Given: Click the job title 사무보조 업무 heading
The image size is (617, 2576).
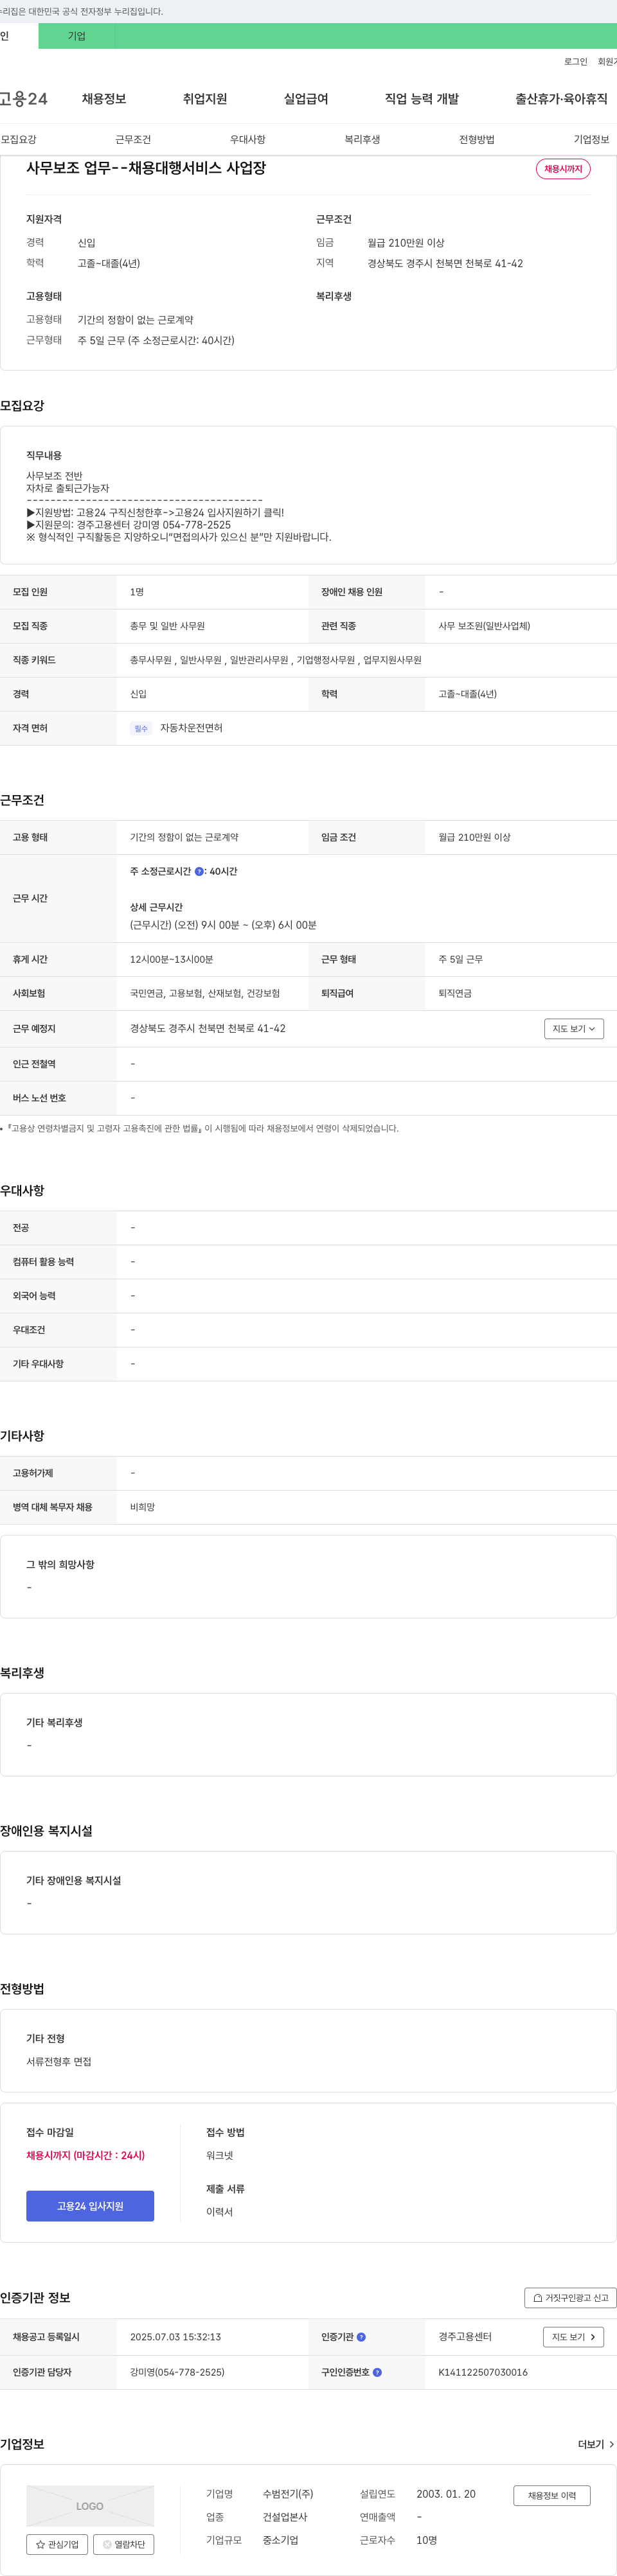Looking at the screenshot, I should [x=146, y=168].
